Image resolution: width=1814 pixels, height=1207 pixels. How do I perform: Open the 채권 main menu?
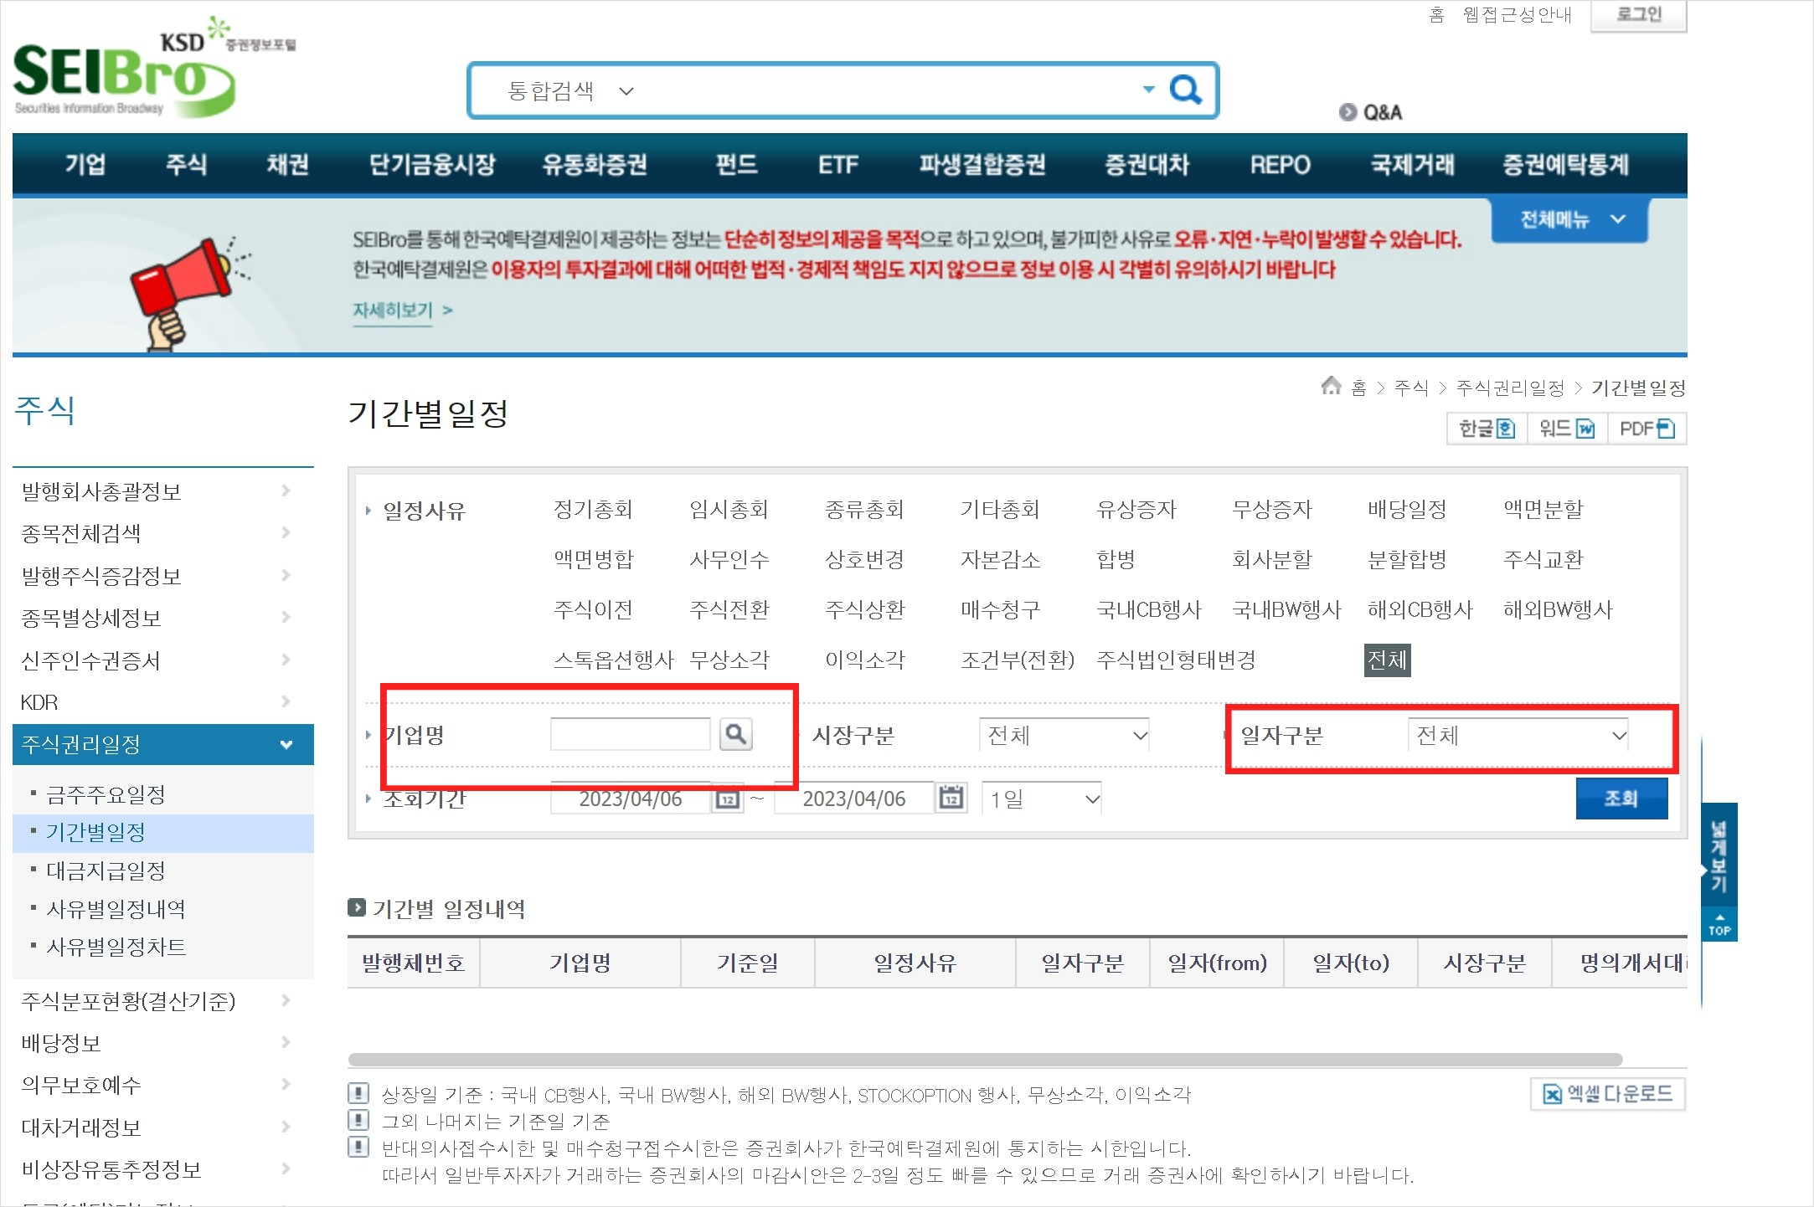click(x=287, y=164)
